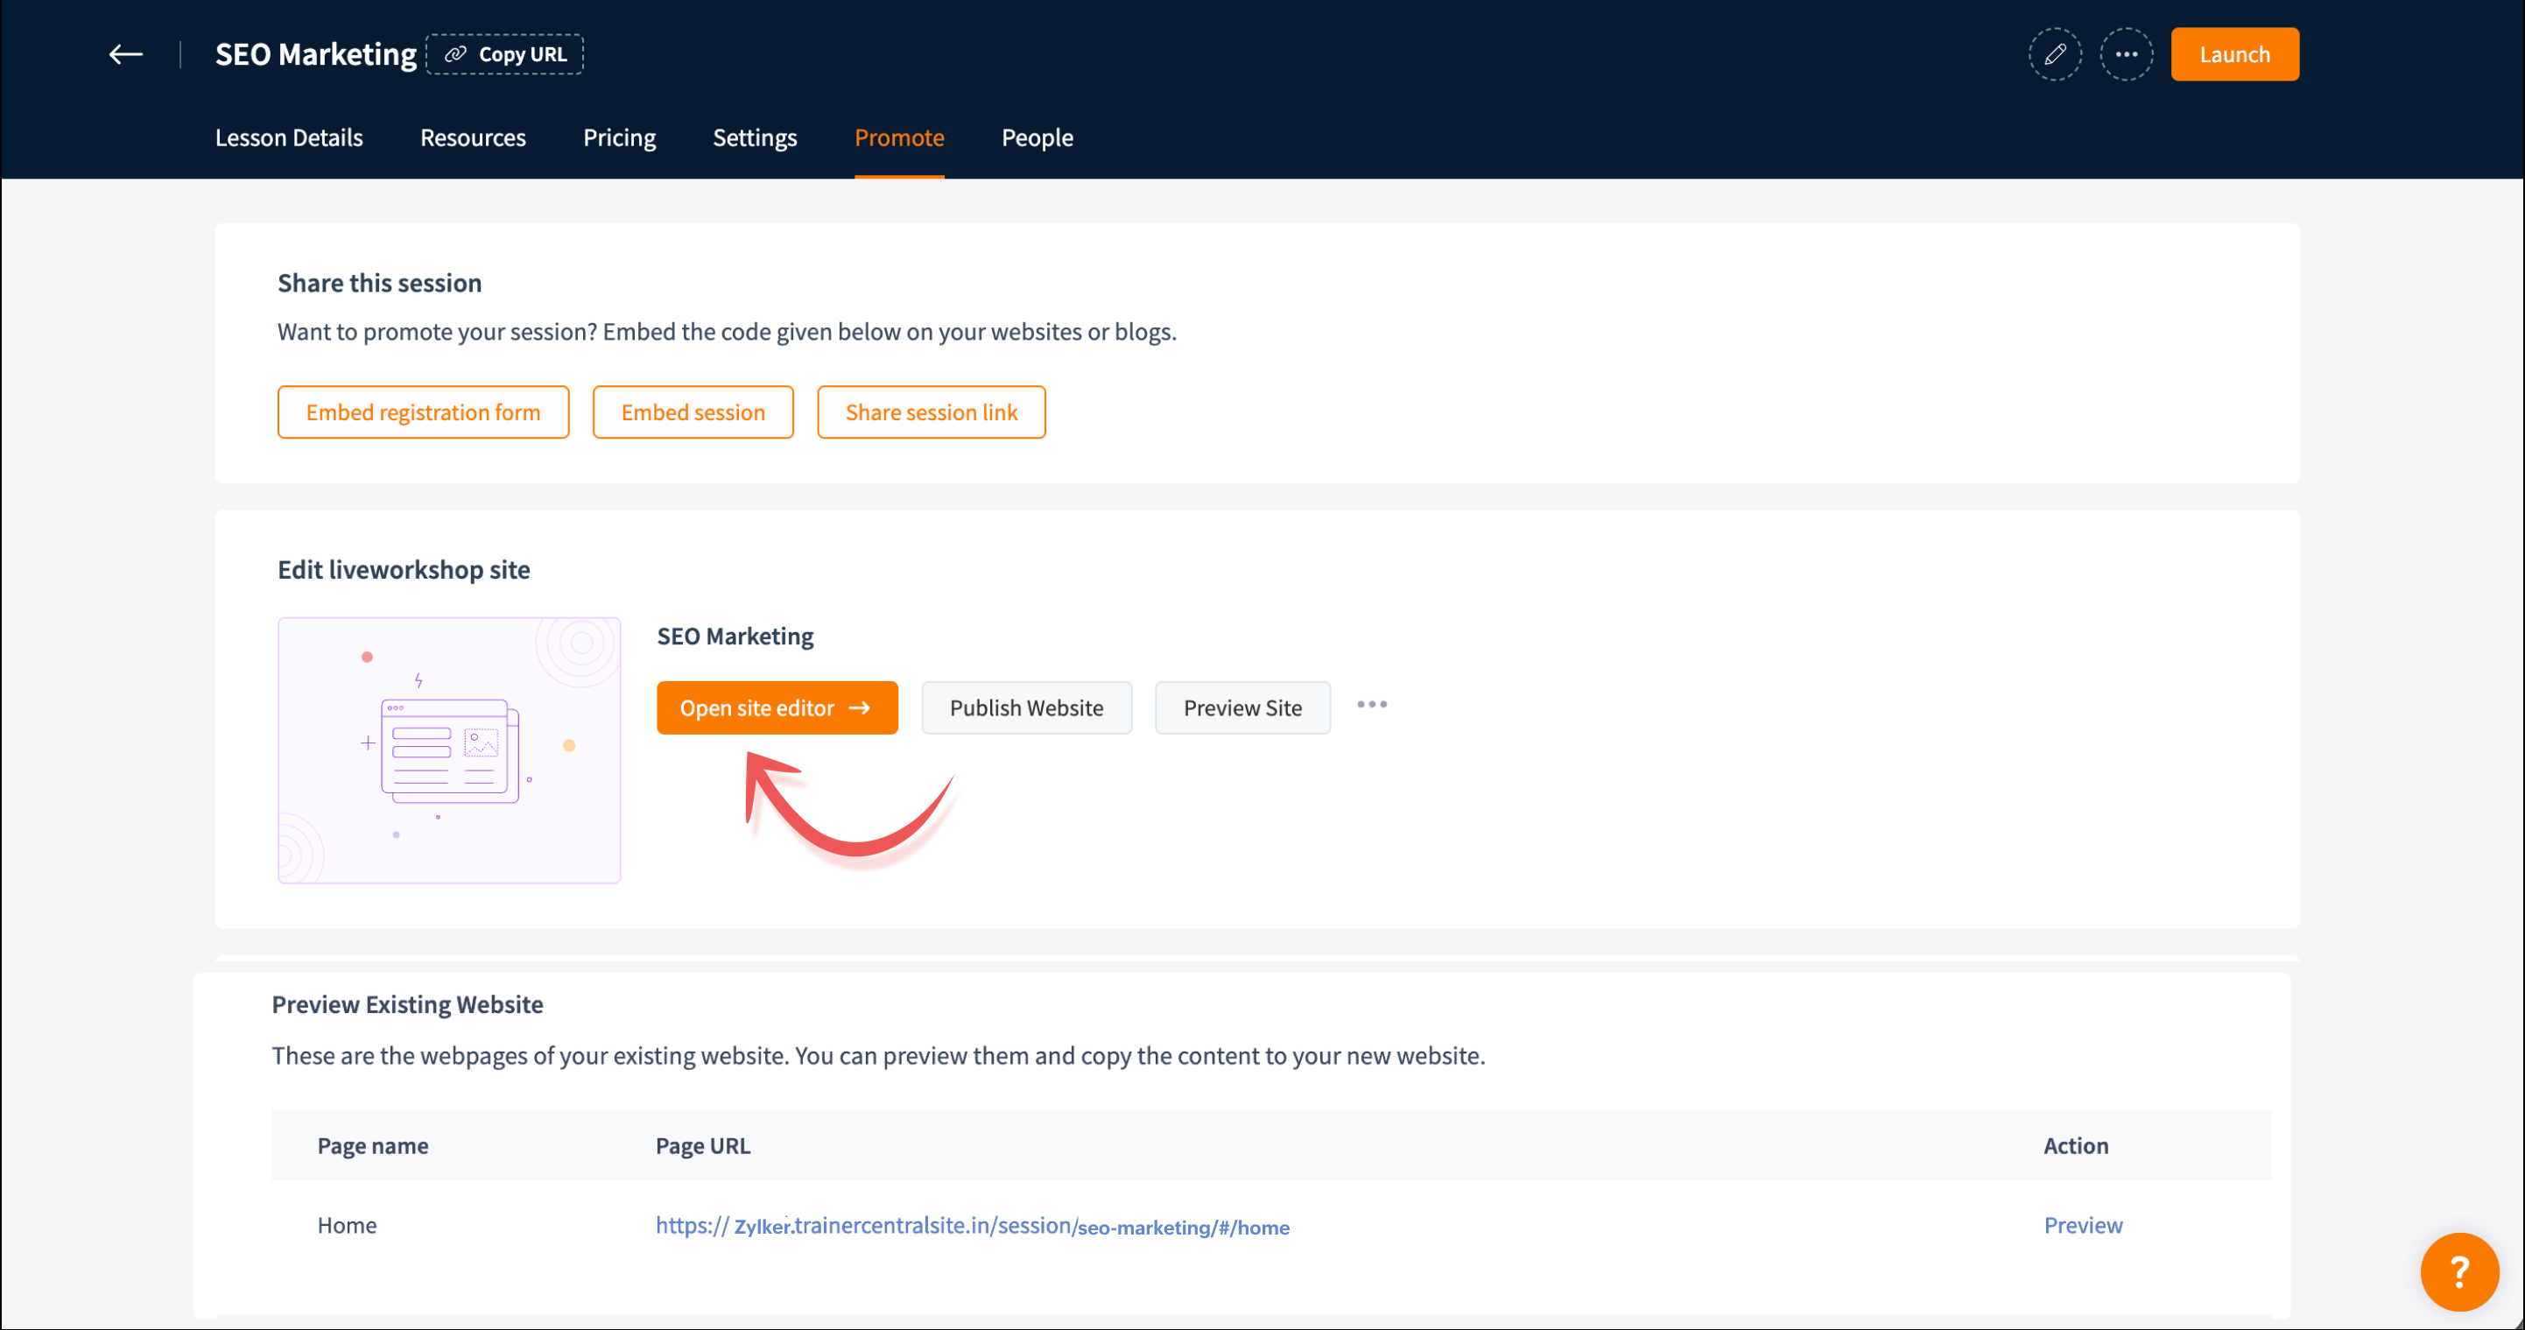Click Share session link button
Viewport: 2525px width, 1330px height.
(x=930, y=412)
